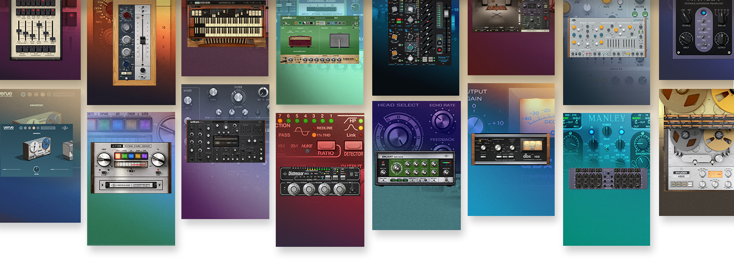This screenshot has height=262, width=734.
Task: Open the Galaxy Tape Echo plugin thumbnail
Action: [414, 168]
